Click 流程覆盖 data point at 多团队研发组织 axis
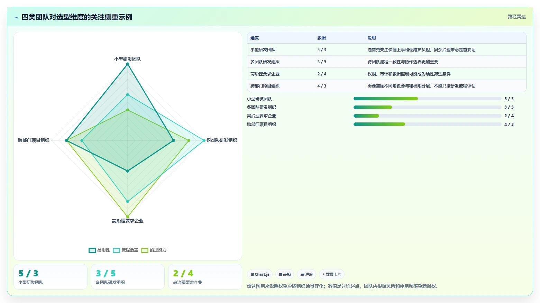540x303 pixels. tap(204, 140)
